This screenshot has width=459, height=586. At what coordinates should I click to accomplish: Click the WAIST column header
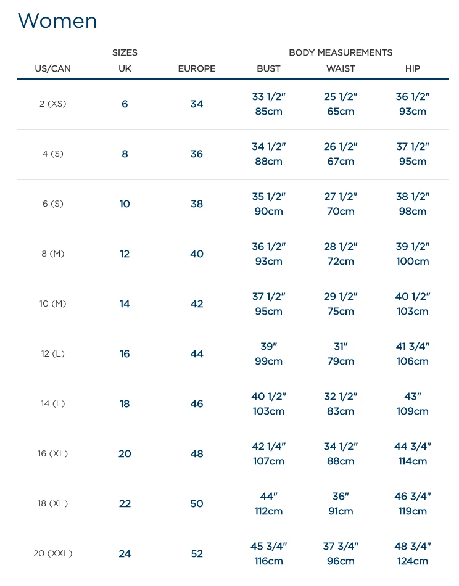pos(341,68)
